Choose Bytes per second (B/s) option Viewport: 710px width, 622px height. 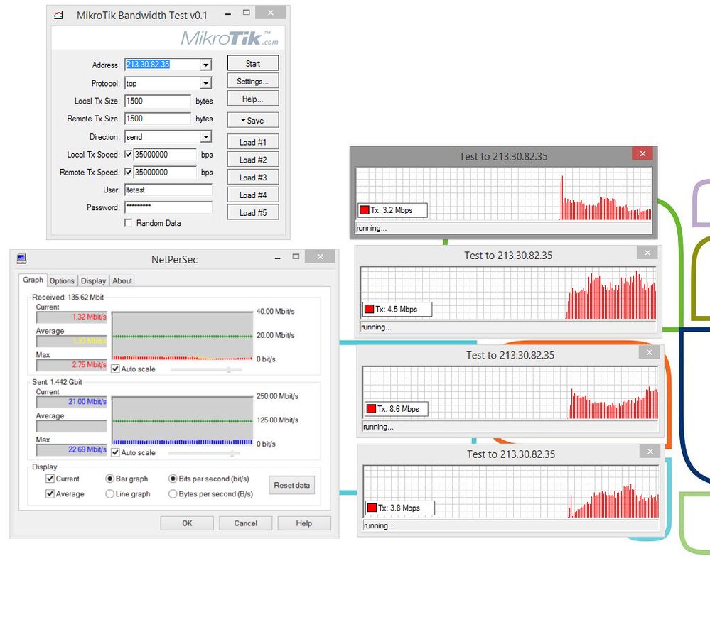pos(173,494)
